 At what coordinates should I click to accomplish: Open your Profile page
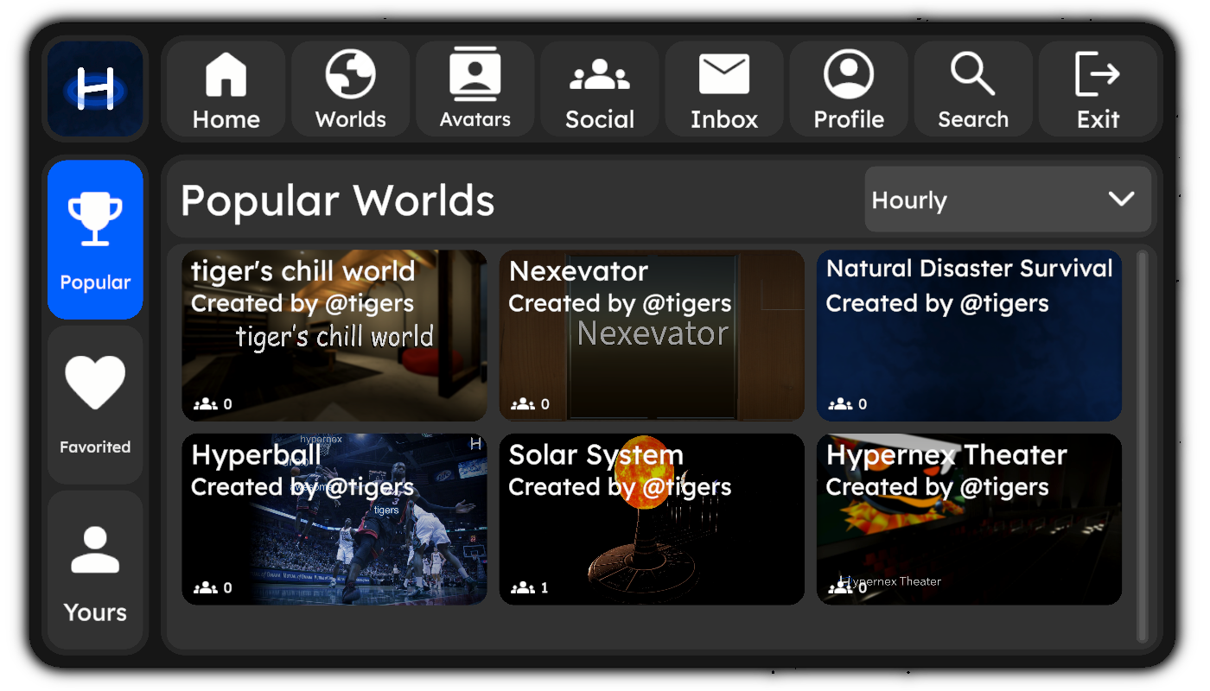click(849, 89)
